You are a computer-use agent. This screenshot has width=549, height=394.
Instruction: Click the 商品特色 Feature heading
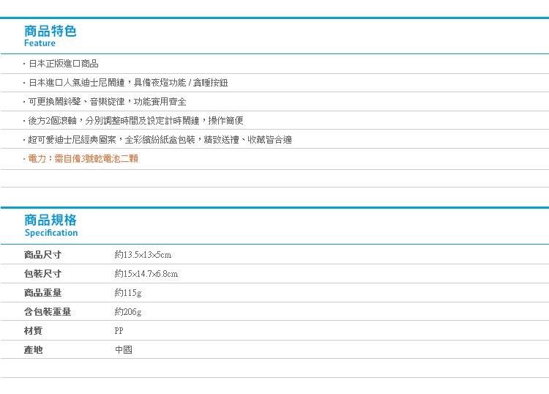coord(50,36)
